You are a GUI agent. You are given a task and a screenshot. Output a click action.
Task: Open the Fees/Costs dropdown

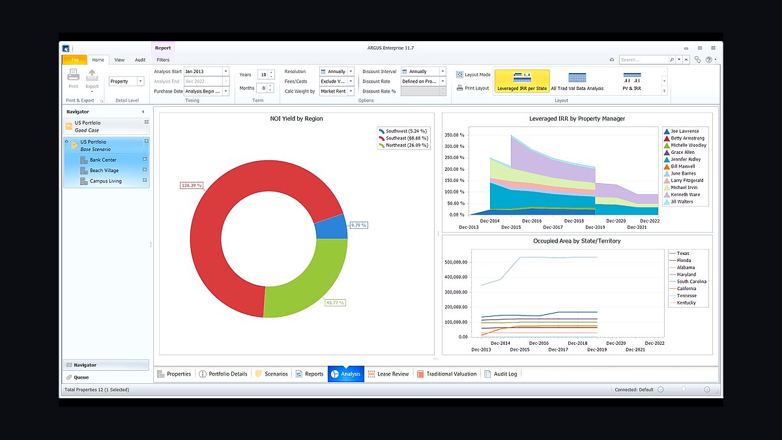click(x=351, y=81)
